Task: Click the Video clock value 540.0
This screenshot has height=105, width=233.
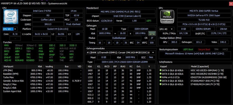Action: click(223, 42)
